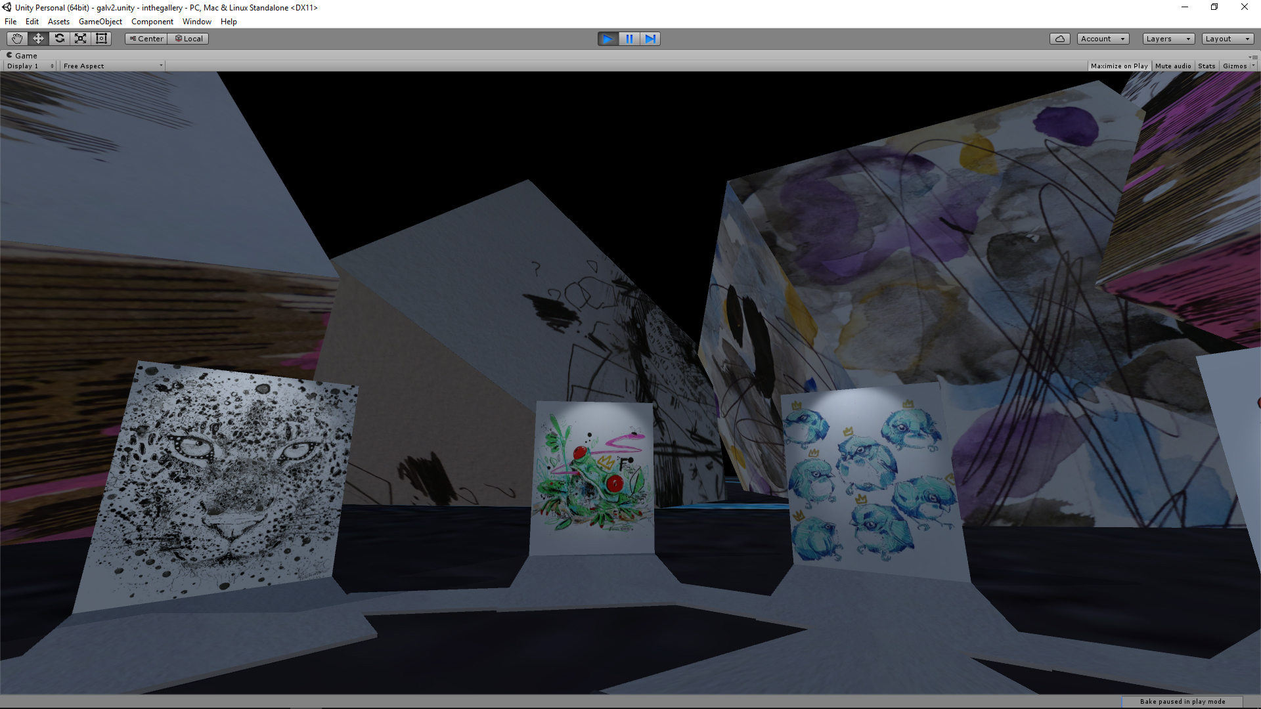
Task: Open the Display 1 dropdown
Action: pos(30,66)
